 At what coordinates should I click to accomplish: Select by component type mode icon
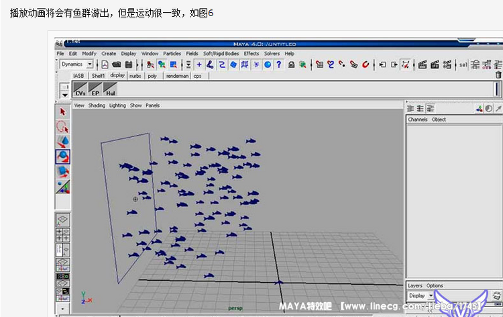[x=173, y=64]
